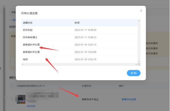Open 查看所有进展 link in background page
This screenshot has width=170, height=111.
click(129, 99)
